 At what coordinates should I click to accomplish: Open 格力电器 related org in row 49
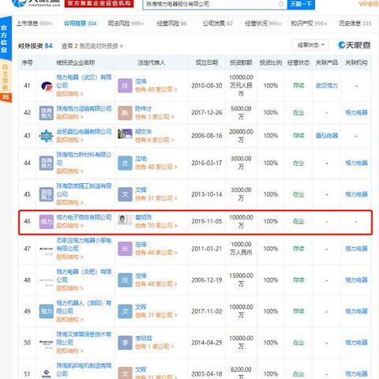pos(356,311)
